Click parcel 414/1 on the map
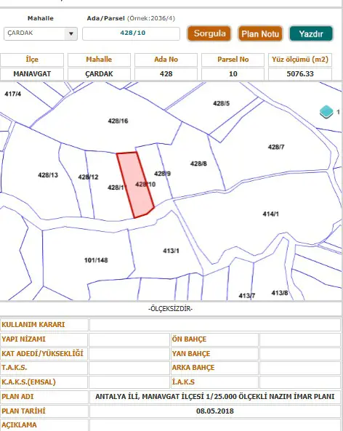 [271, 214]
